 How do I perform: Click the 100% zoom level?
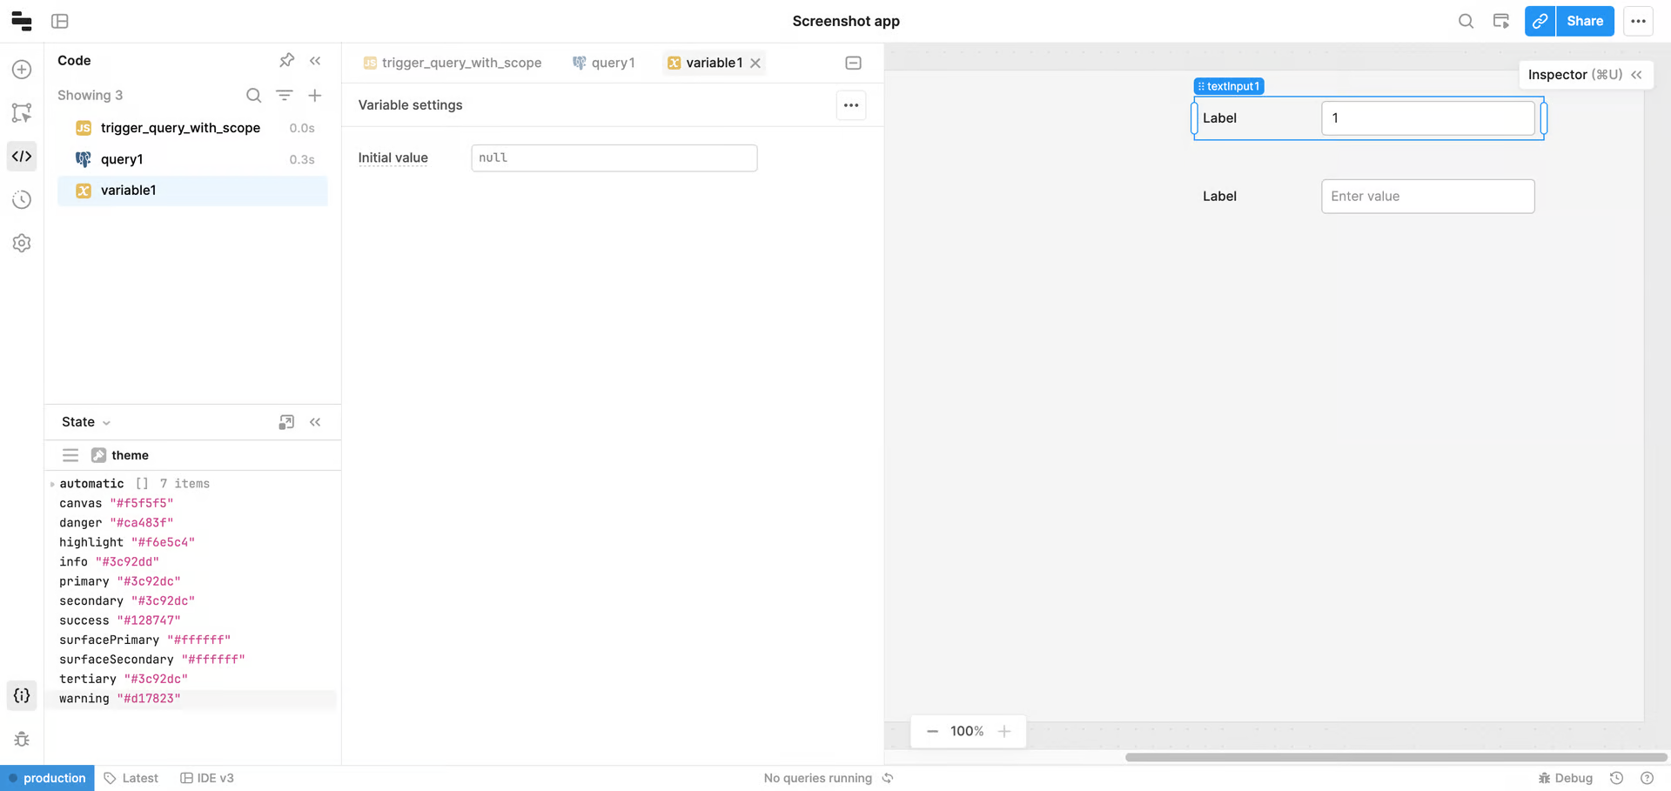pyautogui.click(x=967, y=731)
